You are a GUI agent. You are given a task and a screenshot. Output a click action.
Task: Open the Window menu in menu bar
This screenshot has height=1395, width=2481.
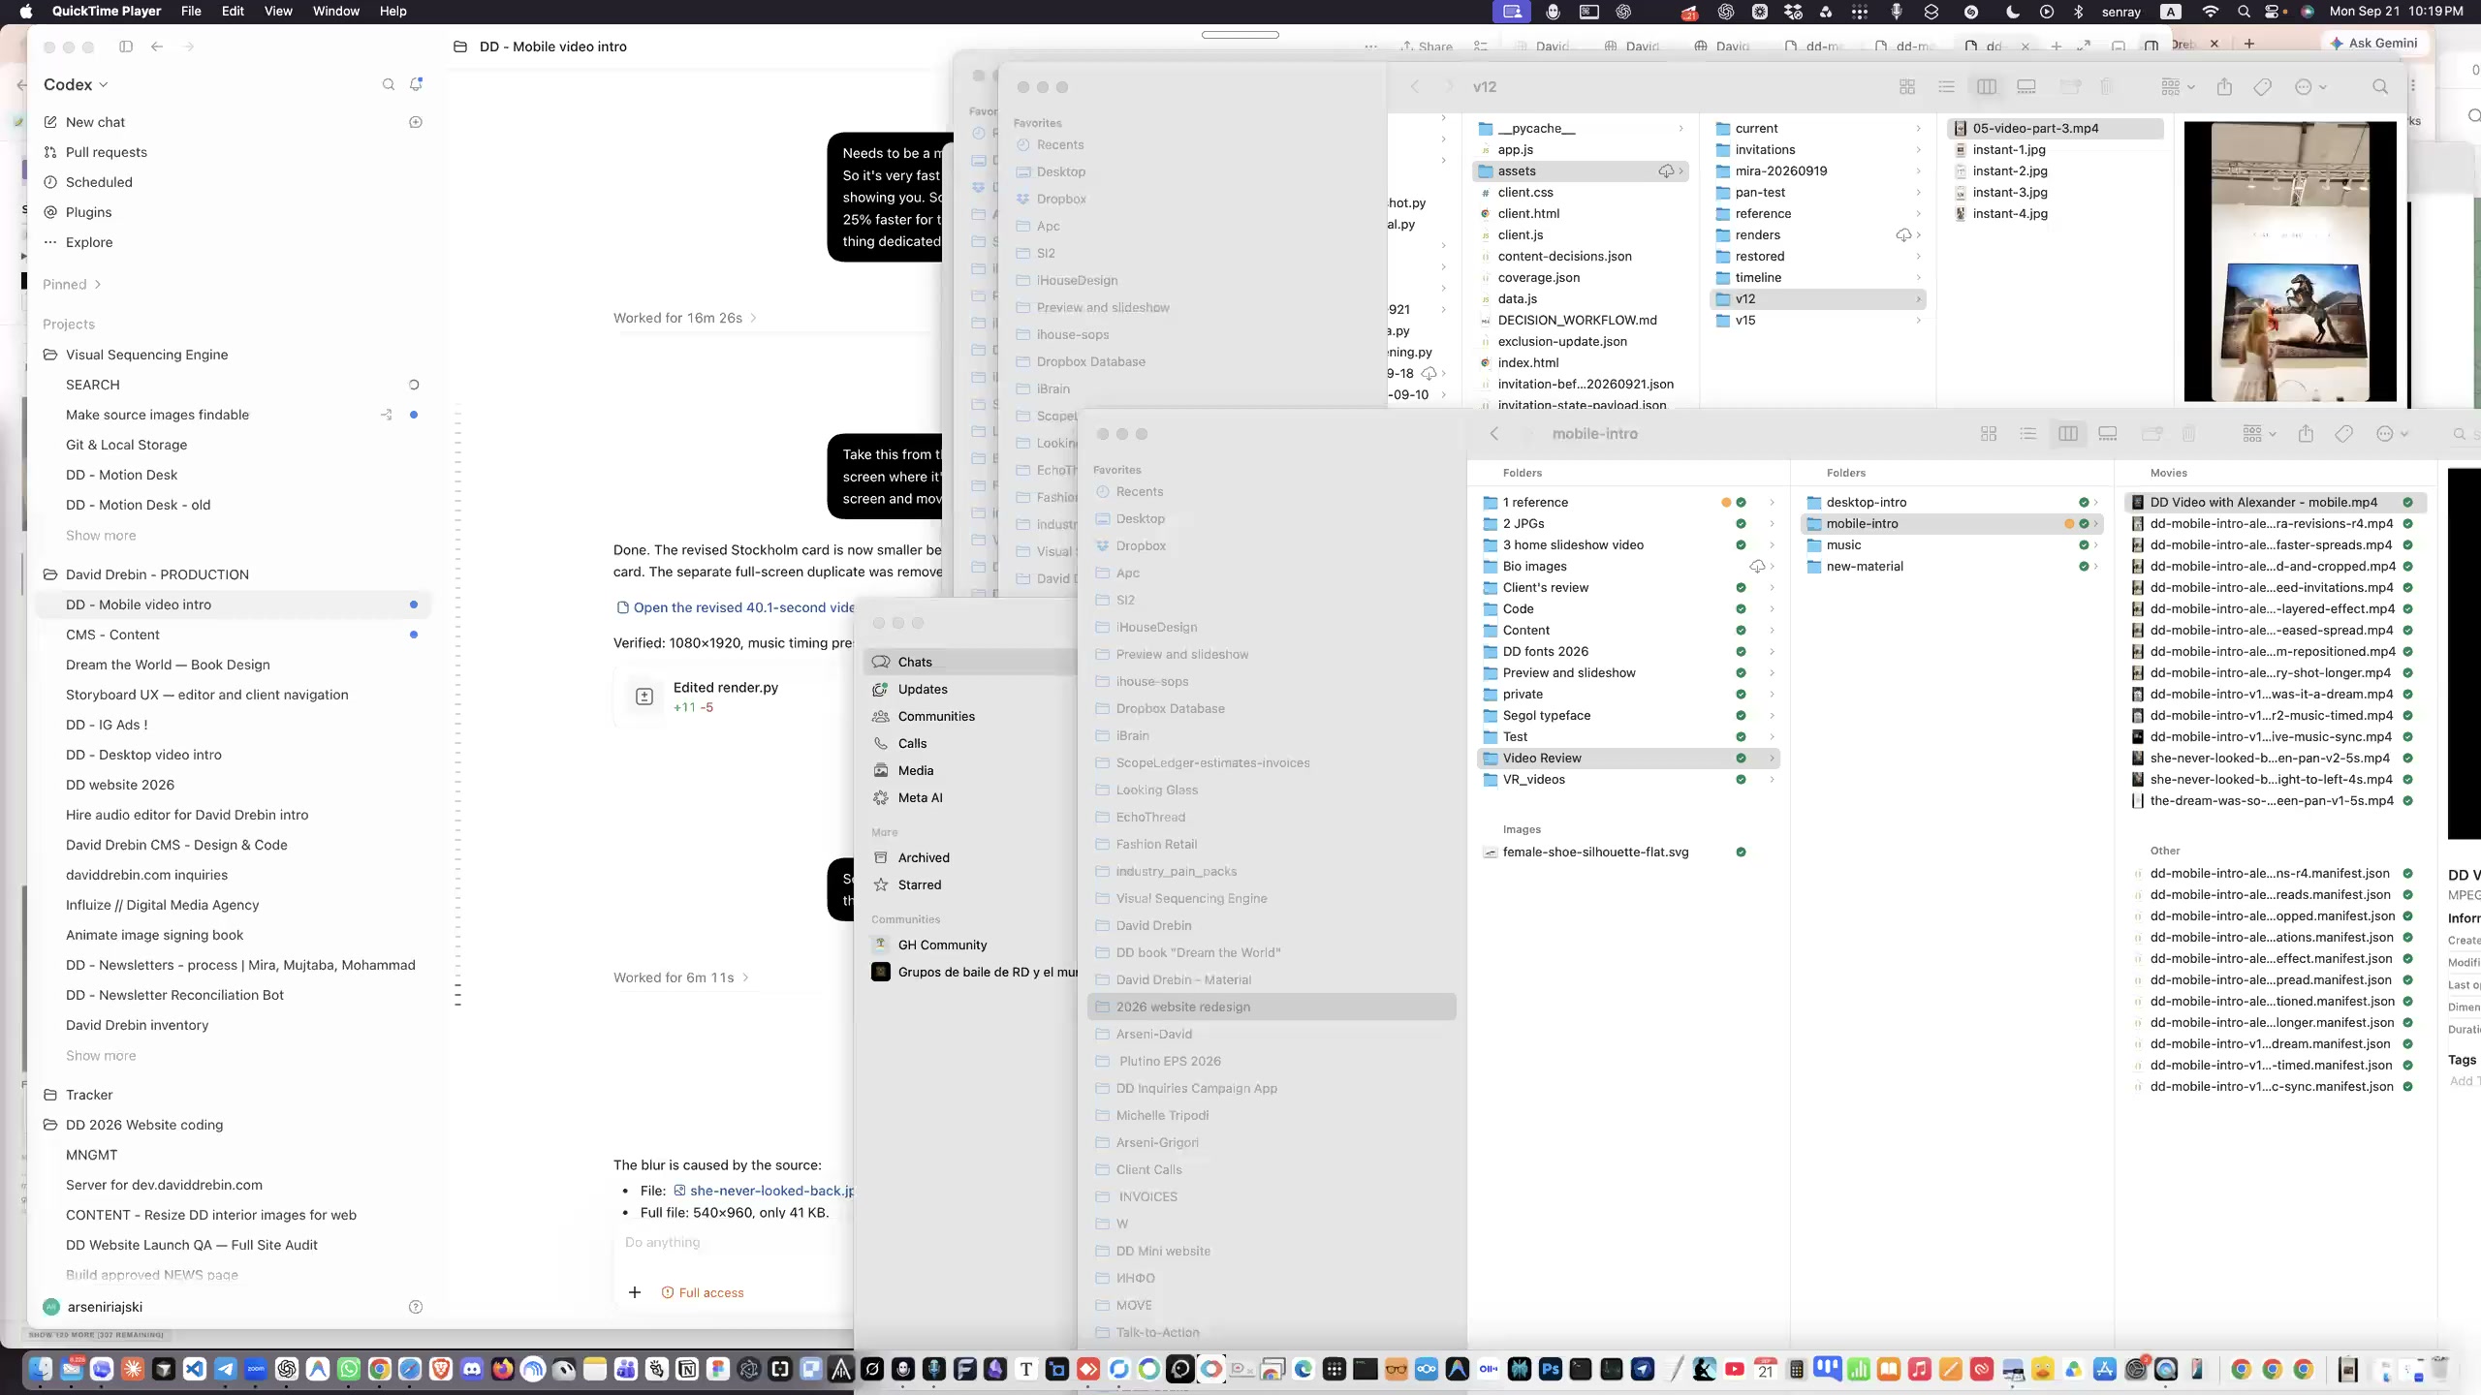(335, 12)
